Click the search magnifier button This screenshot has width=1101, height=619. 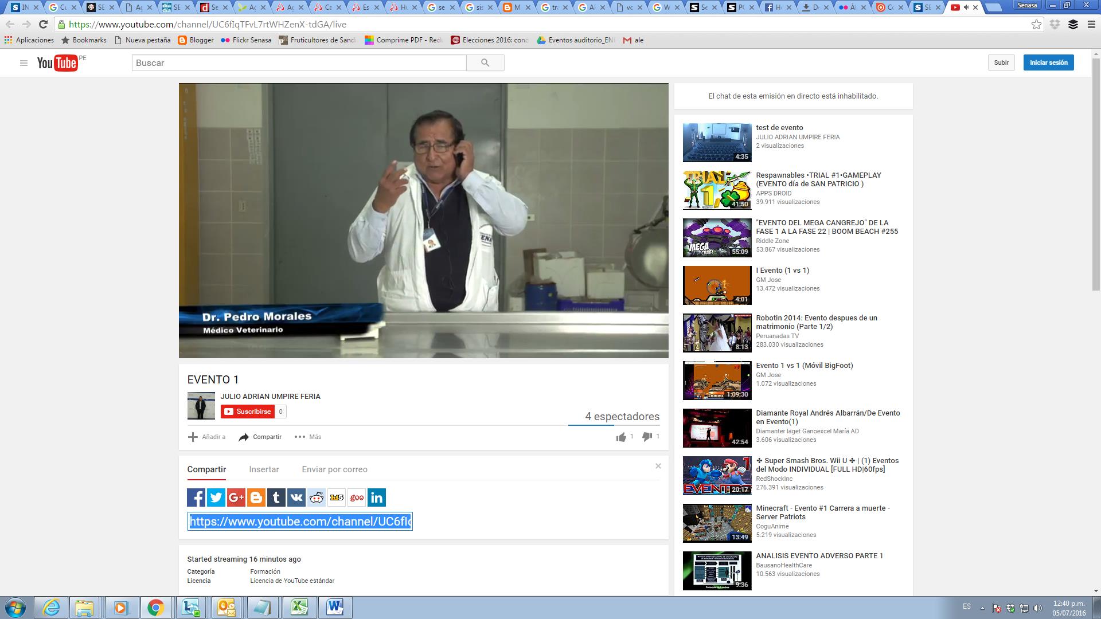(485, 63)
